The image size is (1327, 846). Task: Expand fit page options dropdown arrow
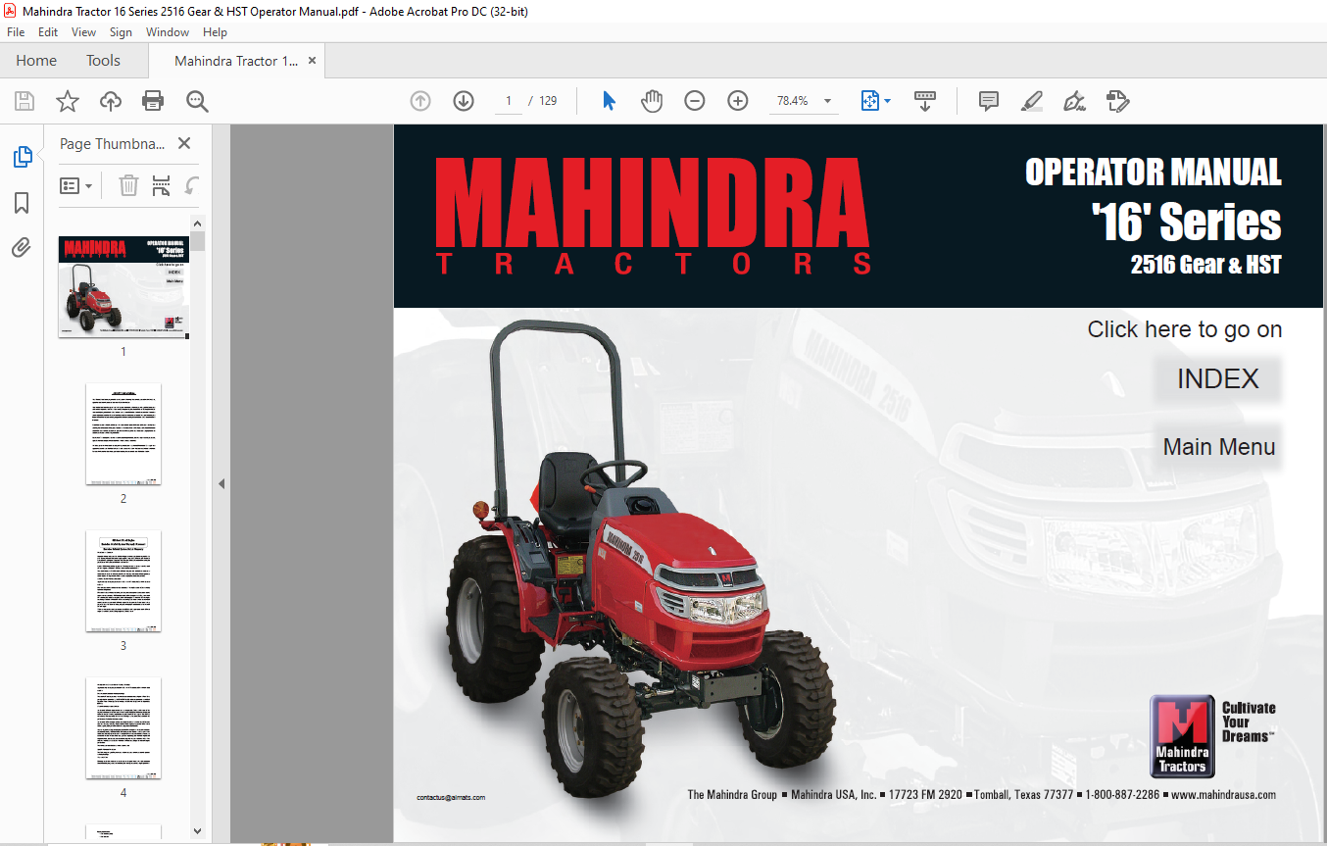click(888, 101)
